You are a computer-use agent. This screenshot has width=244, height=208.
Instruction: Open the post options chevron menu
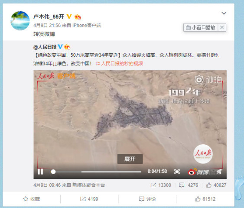(224, 13)
